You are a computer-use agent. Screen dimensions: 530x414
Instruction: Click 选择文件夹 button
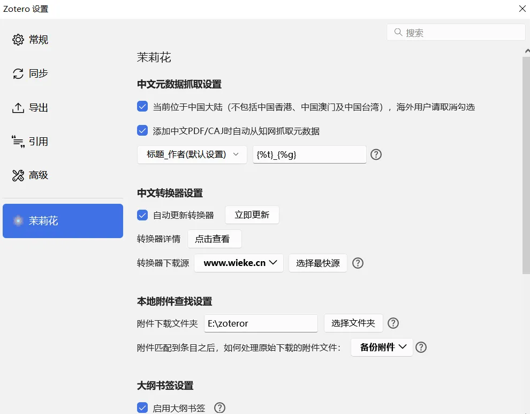[x=353, y=323]
